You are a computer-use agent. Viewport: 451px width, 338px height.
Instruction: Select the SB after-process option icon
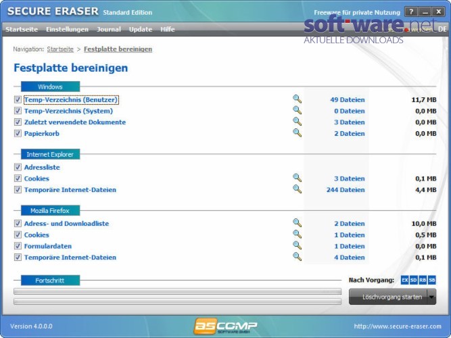tap(431, 280)
